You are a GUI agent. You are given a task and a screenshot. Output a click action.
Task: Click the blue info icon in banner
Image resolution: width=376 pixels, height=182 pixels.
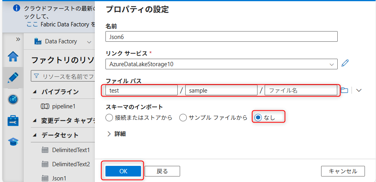click(x=16, y=8)
